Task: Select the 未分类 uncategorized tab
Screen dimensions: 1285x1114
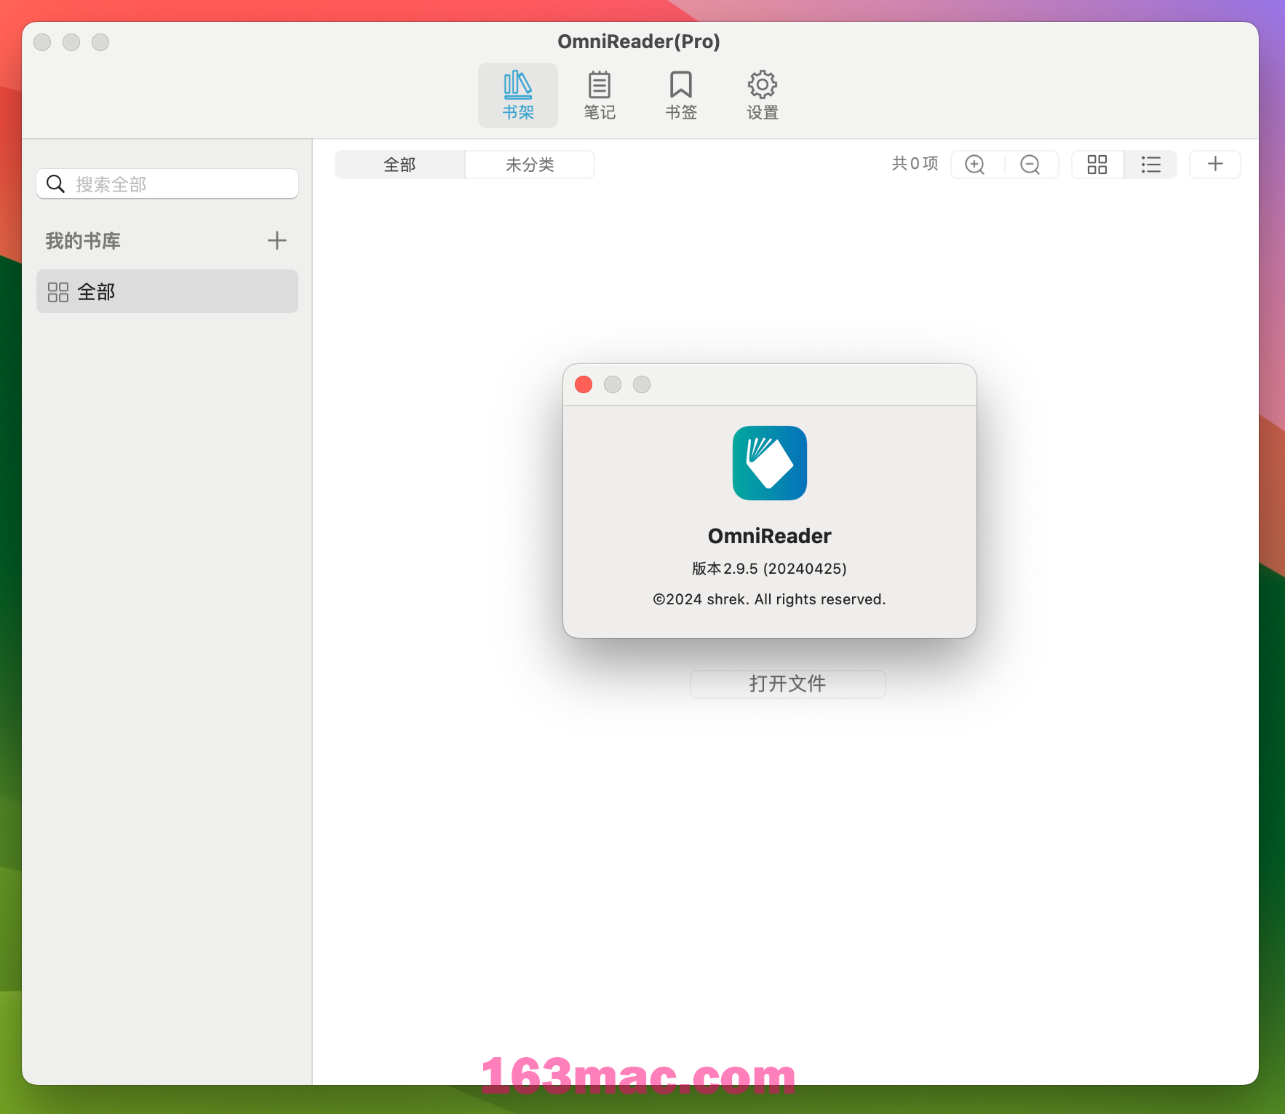Action: pos(530,165)
